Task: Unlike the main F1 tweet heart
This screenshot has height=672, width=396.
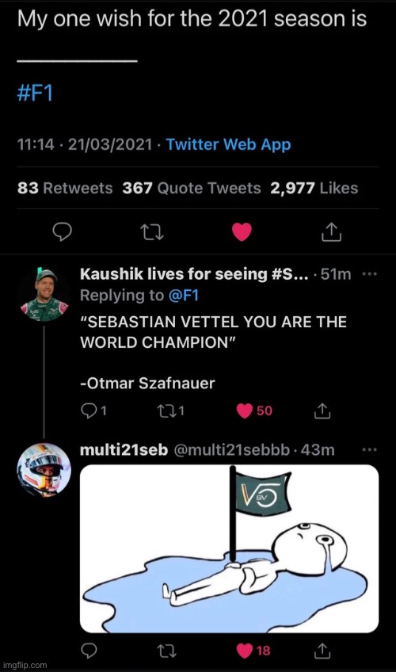Action: (x=242, y=232)
